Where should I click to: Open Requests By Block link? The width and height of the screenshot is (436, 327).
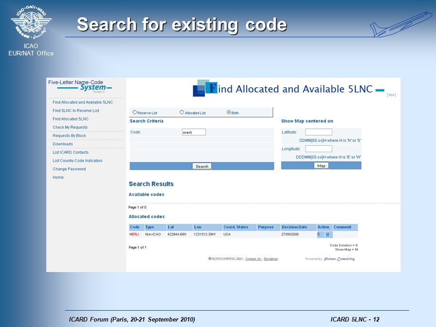pos(69,136)
